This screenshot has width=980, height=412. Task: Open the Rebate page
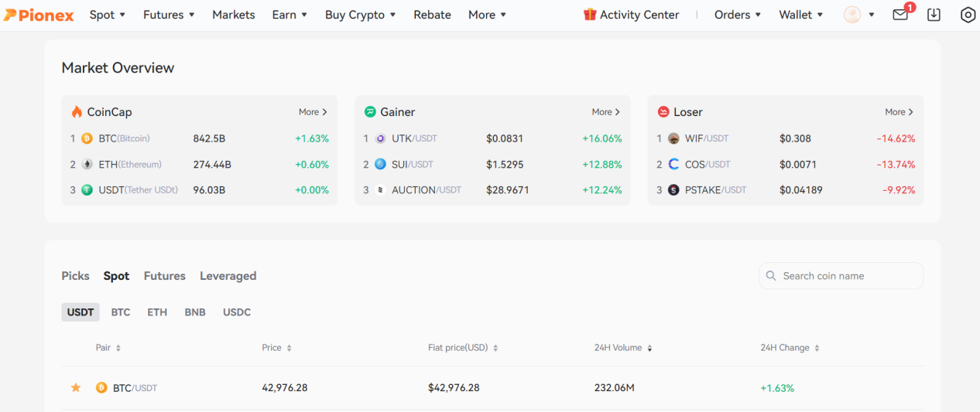coord(432,15)
